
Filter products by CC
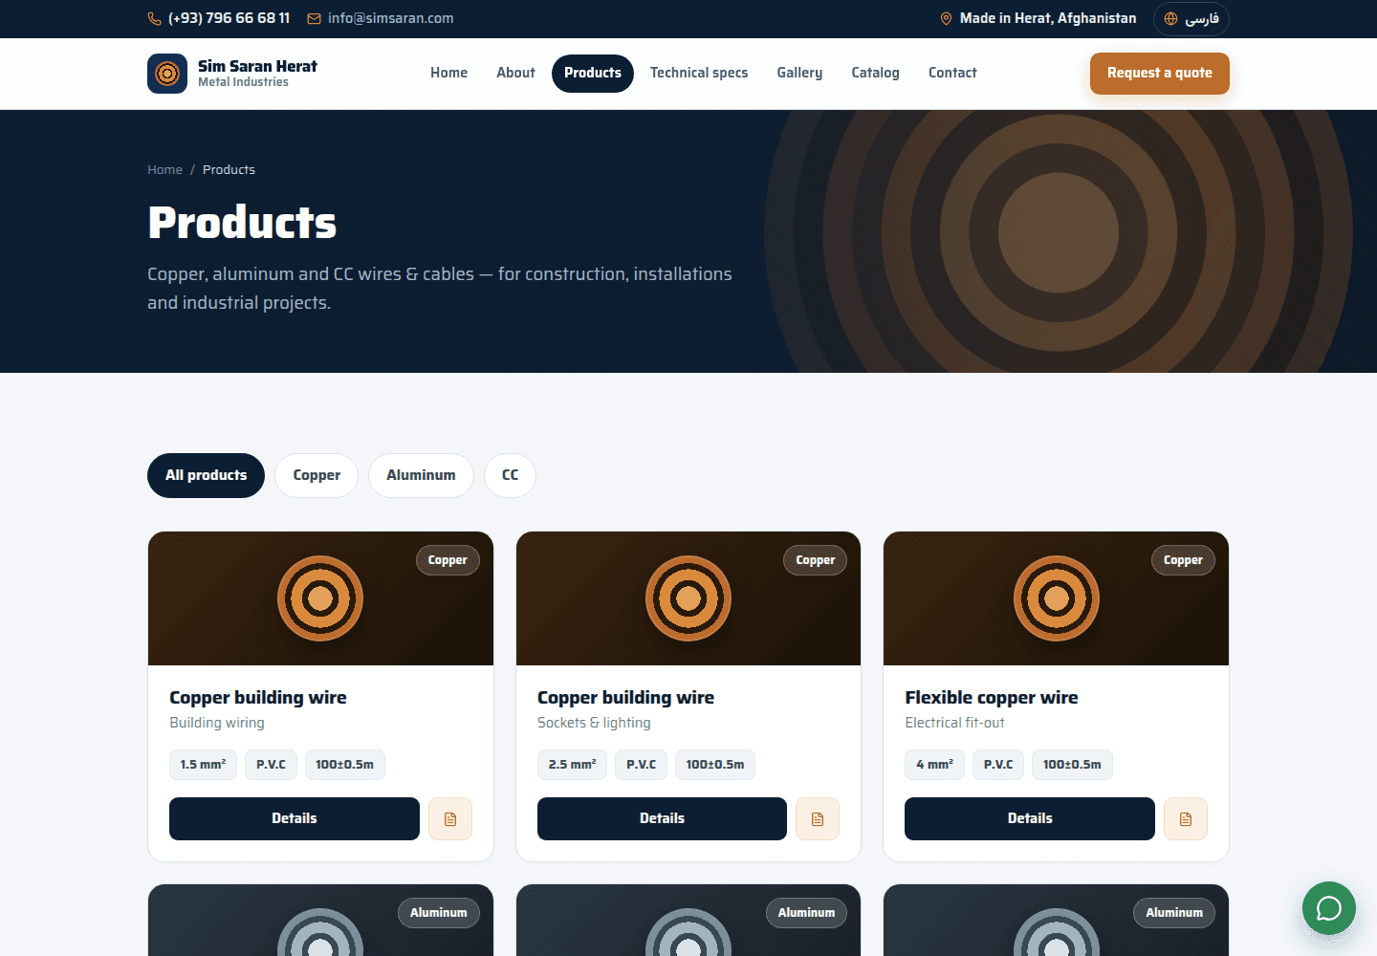coord(511,475)
